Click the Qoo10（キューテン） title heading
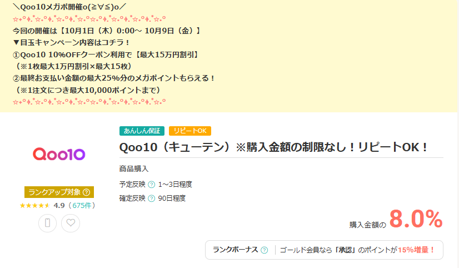This screenshot has height=268, width=459. (x=274, y=147)
